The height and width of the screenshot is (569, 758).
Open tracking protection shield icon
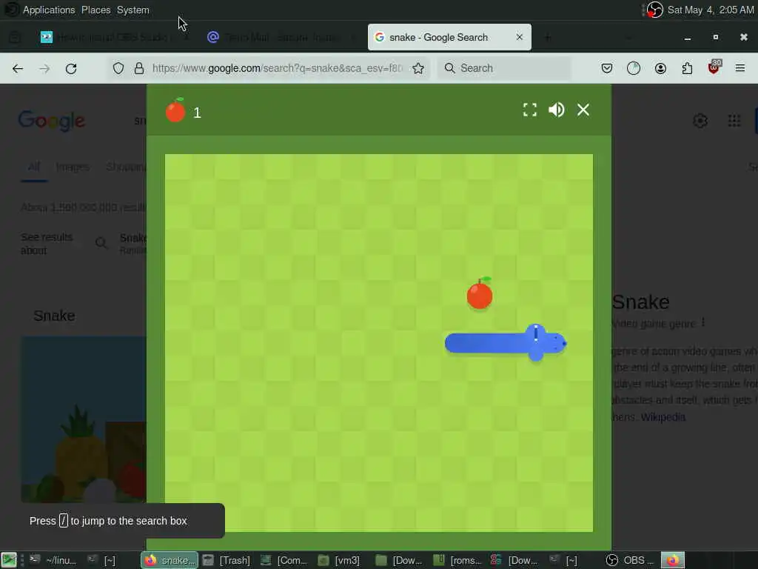(x=118, y=68)
